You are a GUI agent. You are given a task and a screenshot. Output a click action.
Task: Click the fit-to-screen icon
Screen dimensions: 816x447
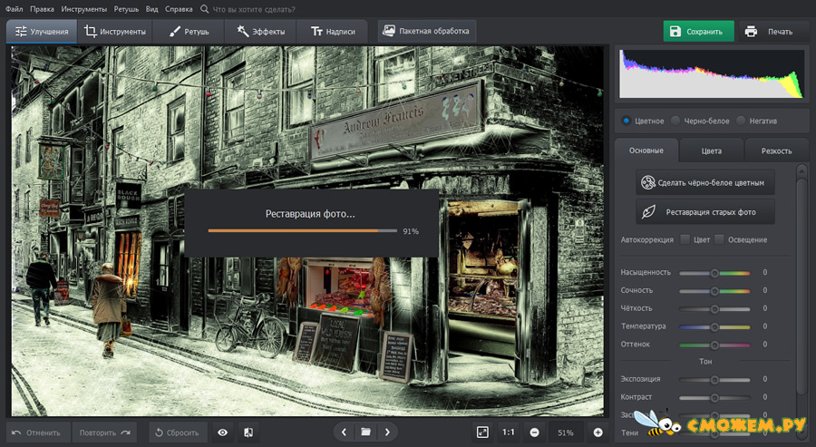click(482, 432)
